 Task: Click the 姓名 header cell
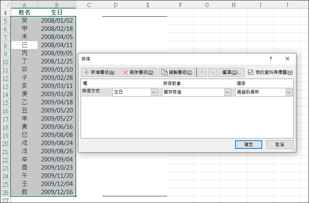(x=24, y=12)
